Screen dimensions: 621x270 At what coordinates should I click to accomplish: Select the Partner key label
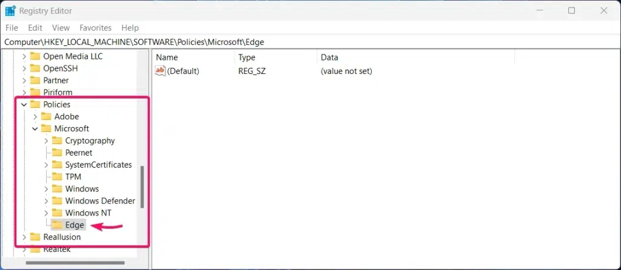point(56,81)
